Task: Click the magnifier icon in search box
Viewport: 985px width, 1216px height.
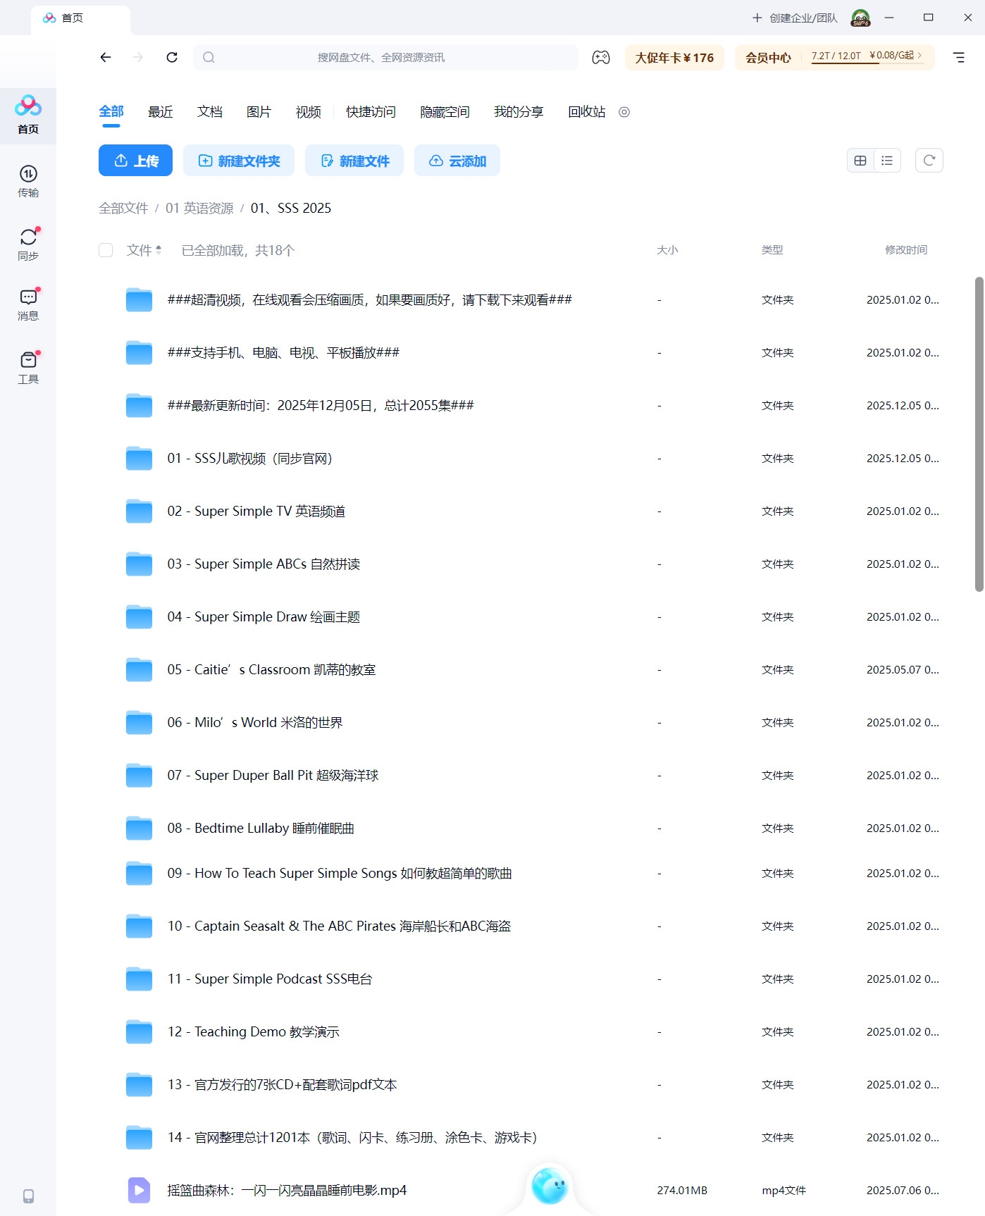Action: [209, 58]
